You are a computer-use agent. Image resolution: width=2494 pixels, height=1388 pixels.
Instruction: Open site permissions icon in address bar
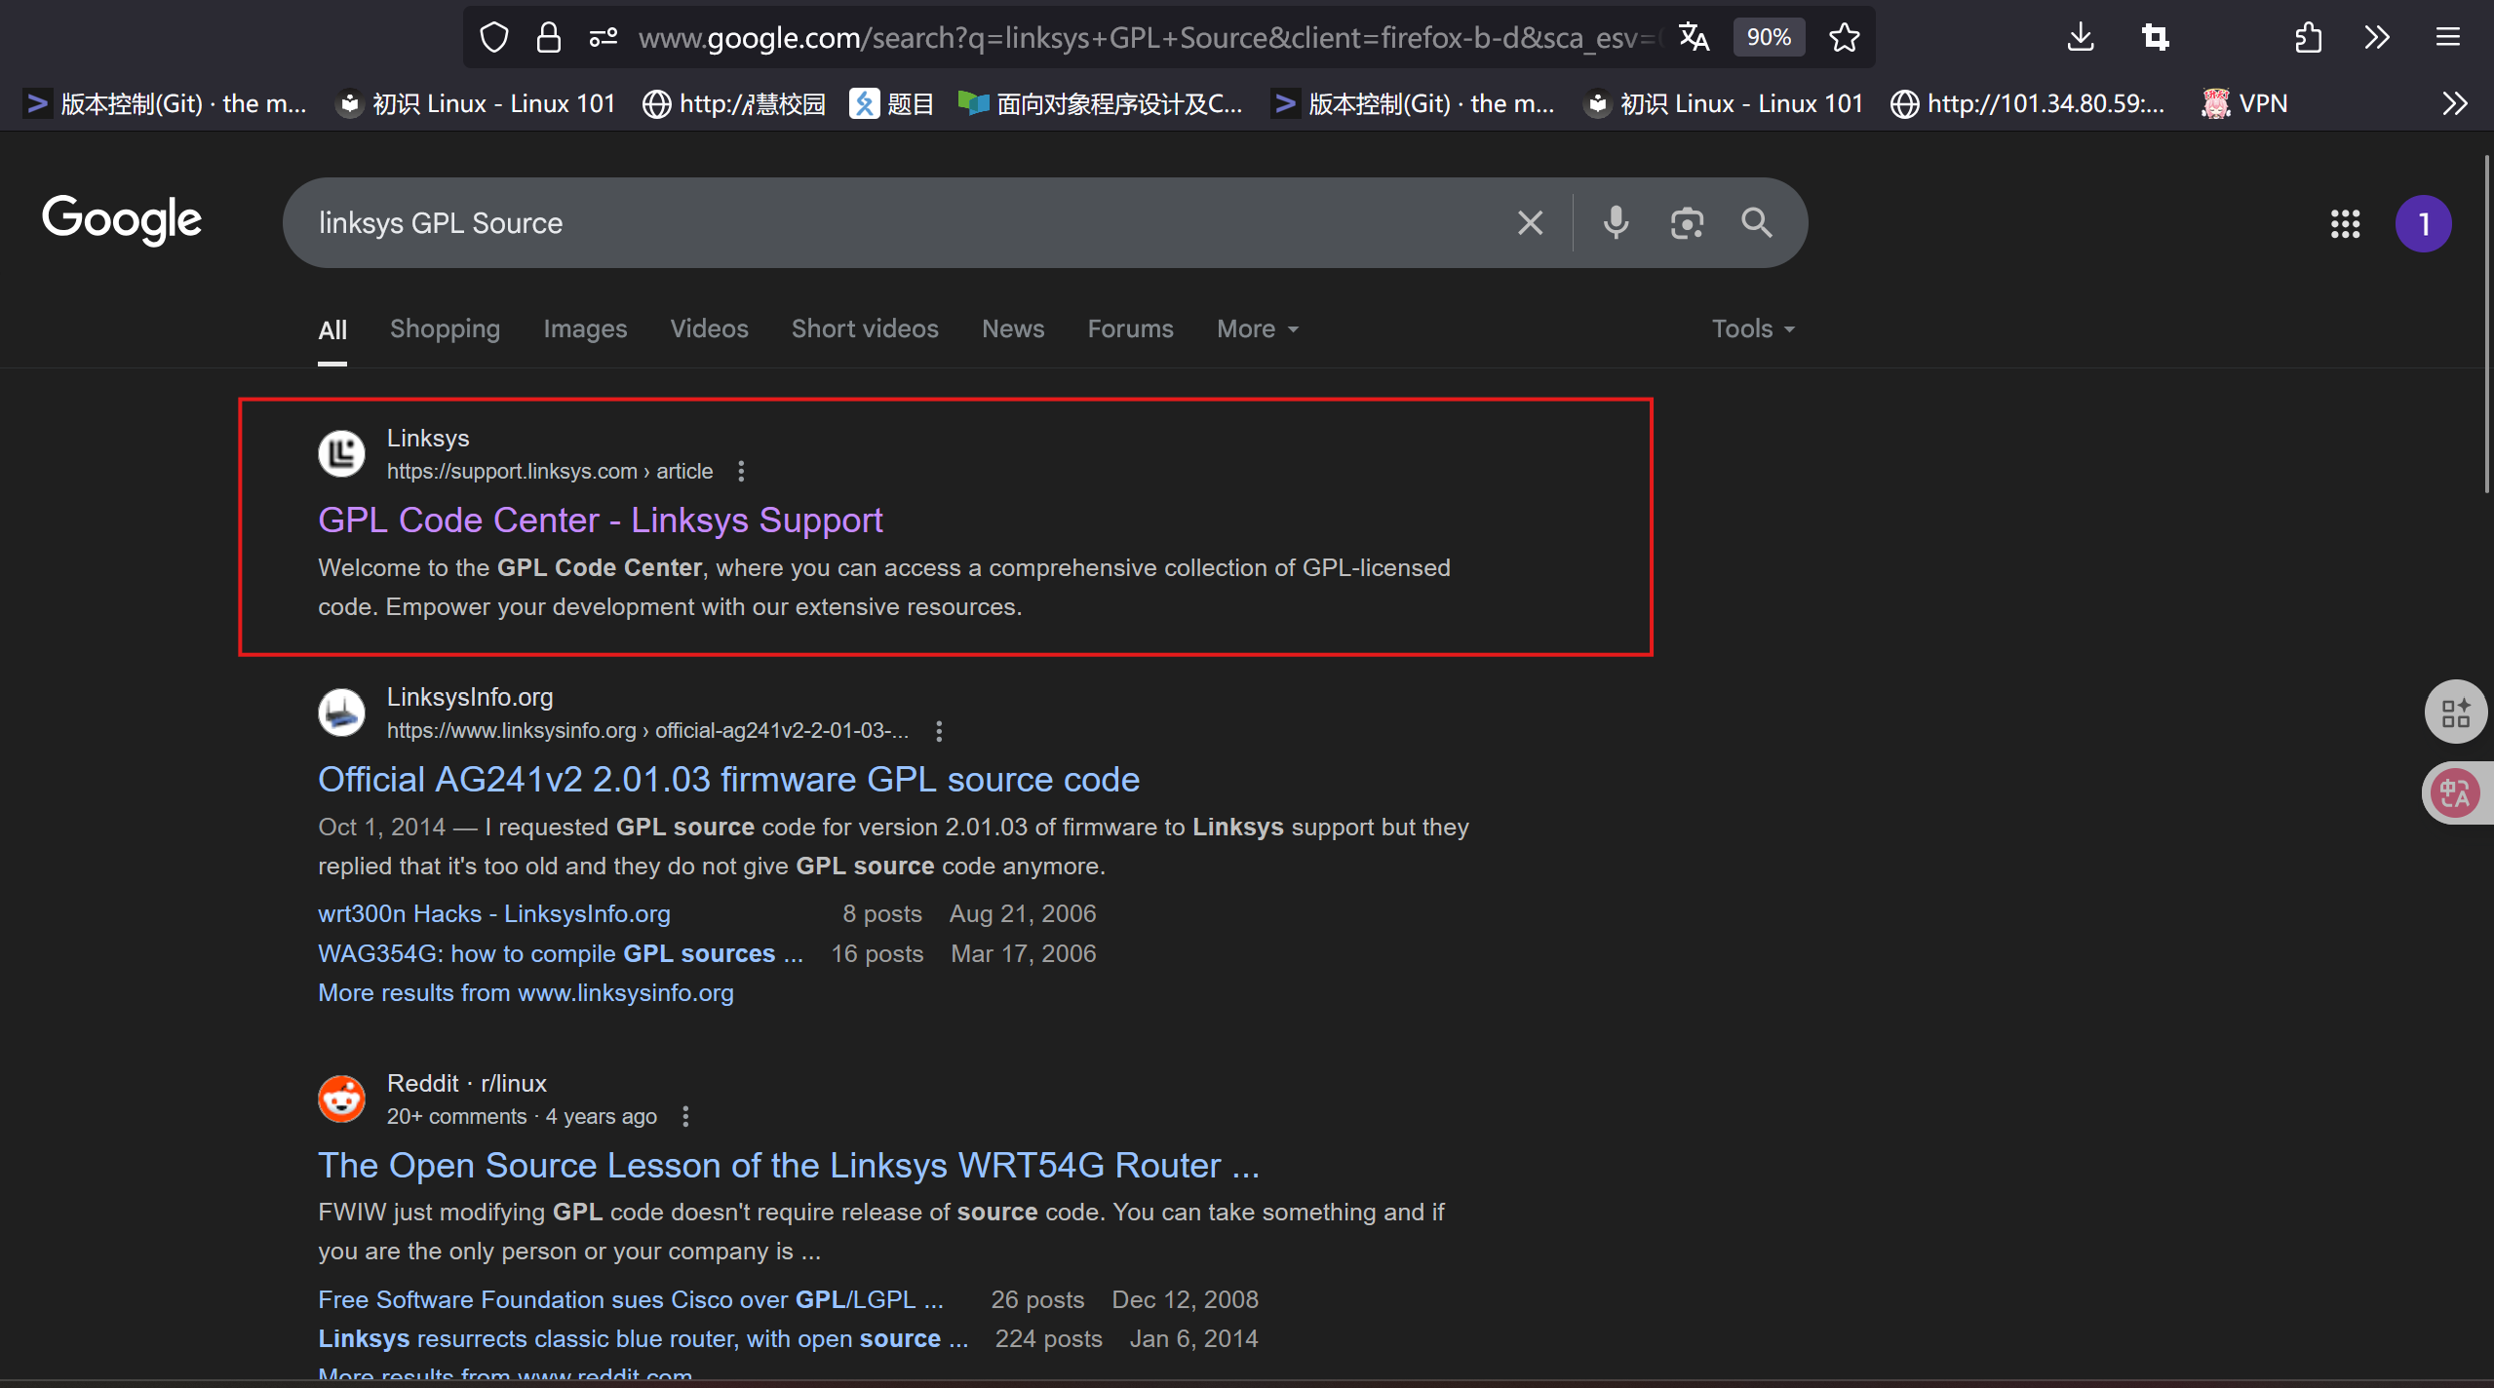coord(604,38)
